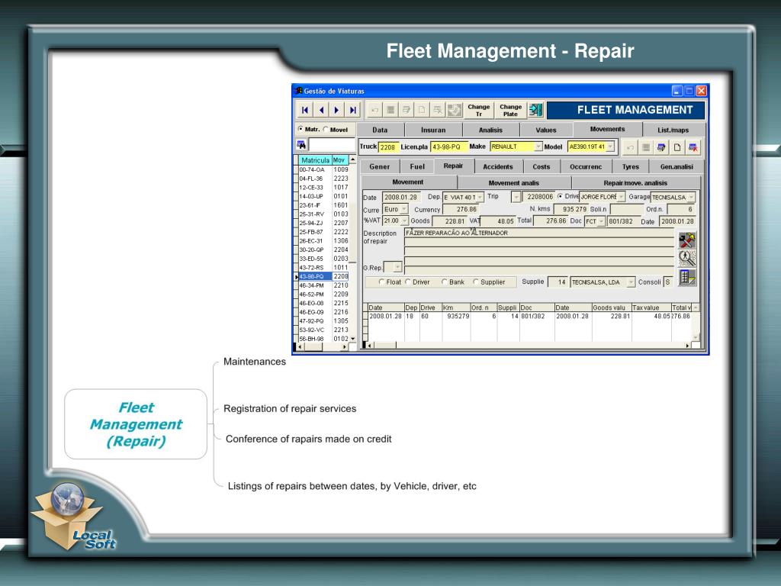Select the Drive radio button
The height and width of the screenshot is (586, 781).
(x=560, y=196)
